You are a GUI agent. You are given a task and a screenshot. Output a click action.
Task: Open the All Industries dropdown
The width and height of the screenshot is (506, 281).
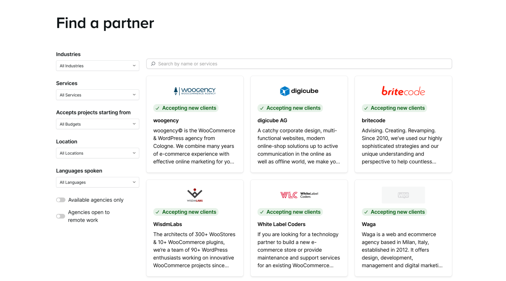(97, 66)
